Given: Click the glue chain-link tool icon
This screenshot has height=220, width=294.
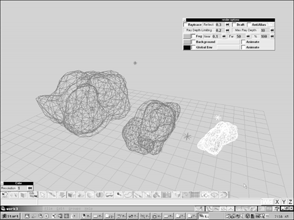Looking at the screenshot, I should pos(205,195).
